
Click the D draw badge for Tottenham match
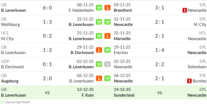(107, 64)
